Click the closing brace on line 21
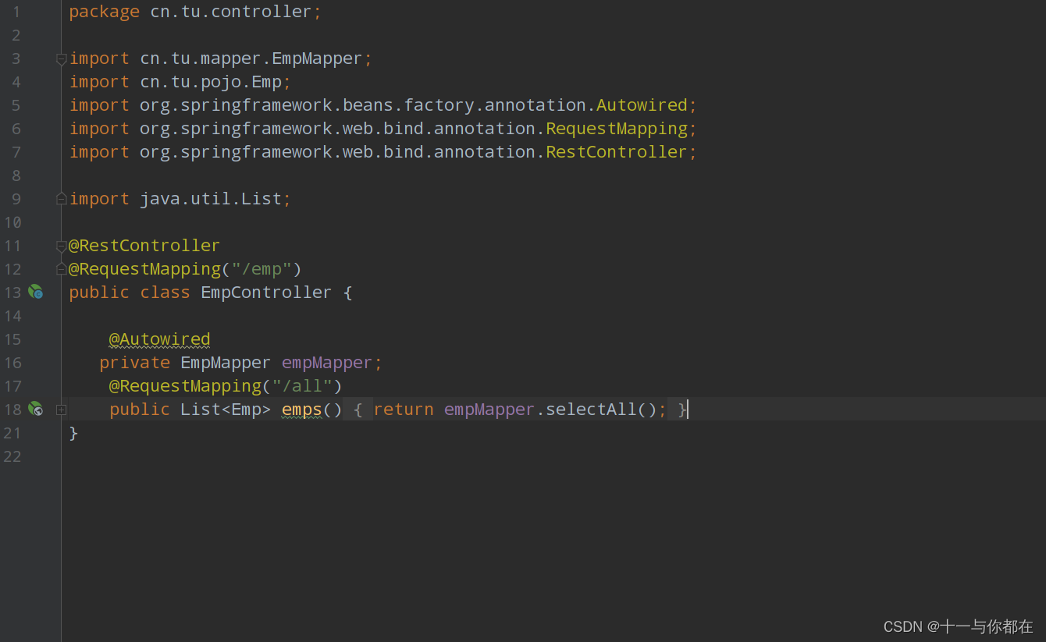Viewport: 1046px width, 642px height. coord(73,433)
